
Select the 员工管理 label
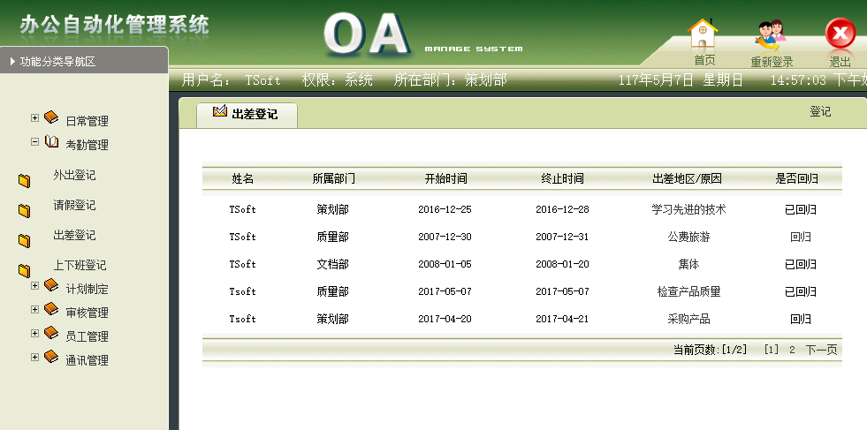[x=87, y=336]
